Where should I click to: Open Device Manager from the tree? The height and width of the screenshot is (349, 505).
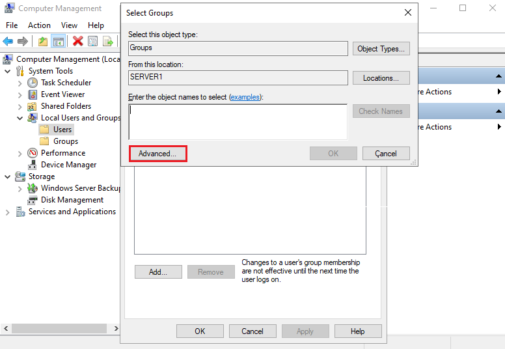68,165
